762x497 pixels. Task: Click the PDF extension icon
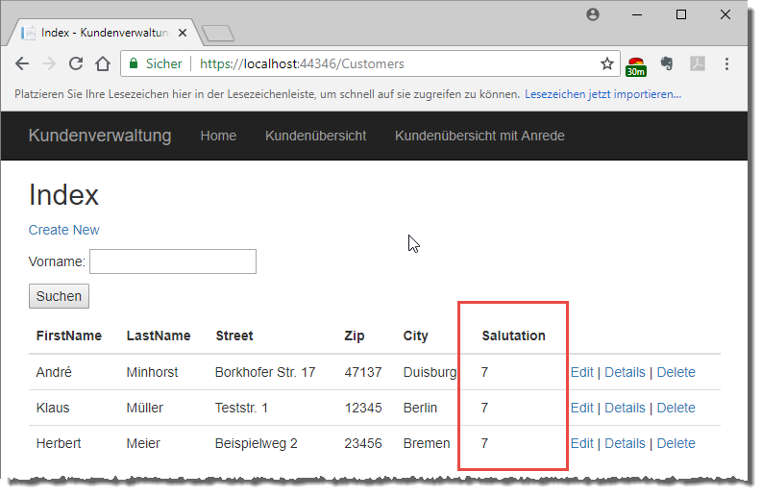(x=697, y=64)
